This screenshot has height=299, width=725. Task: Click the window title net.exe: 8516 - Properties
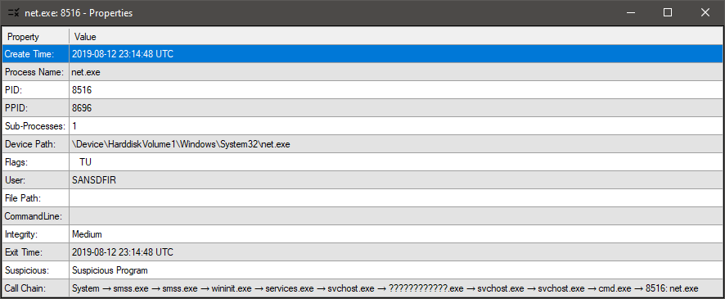click(79, 13)
